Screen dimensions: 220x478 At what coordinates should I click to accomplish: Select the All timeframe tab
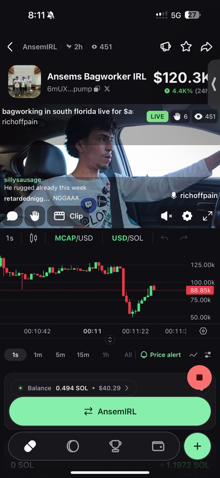[128, 355]
